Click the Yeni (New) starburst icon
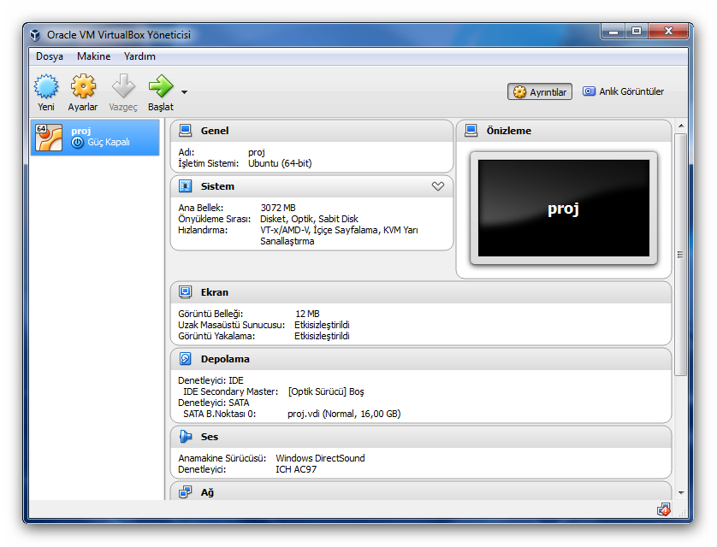This screenshot has height=547, width=717. tap(46, 86)
